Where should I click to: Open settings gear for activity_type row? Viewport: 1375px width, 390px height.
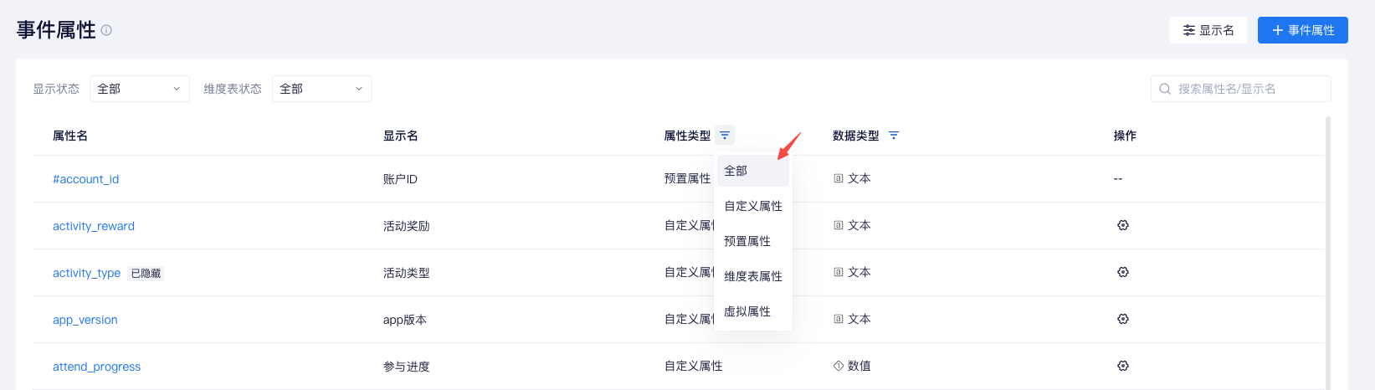(1123, 272)
